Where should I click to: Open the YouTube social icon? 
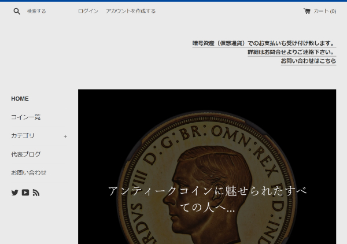point(25,193)
